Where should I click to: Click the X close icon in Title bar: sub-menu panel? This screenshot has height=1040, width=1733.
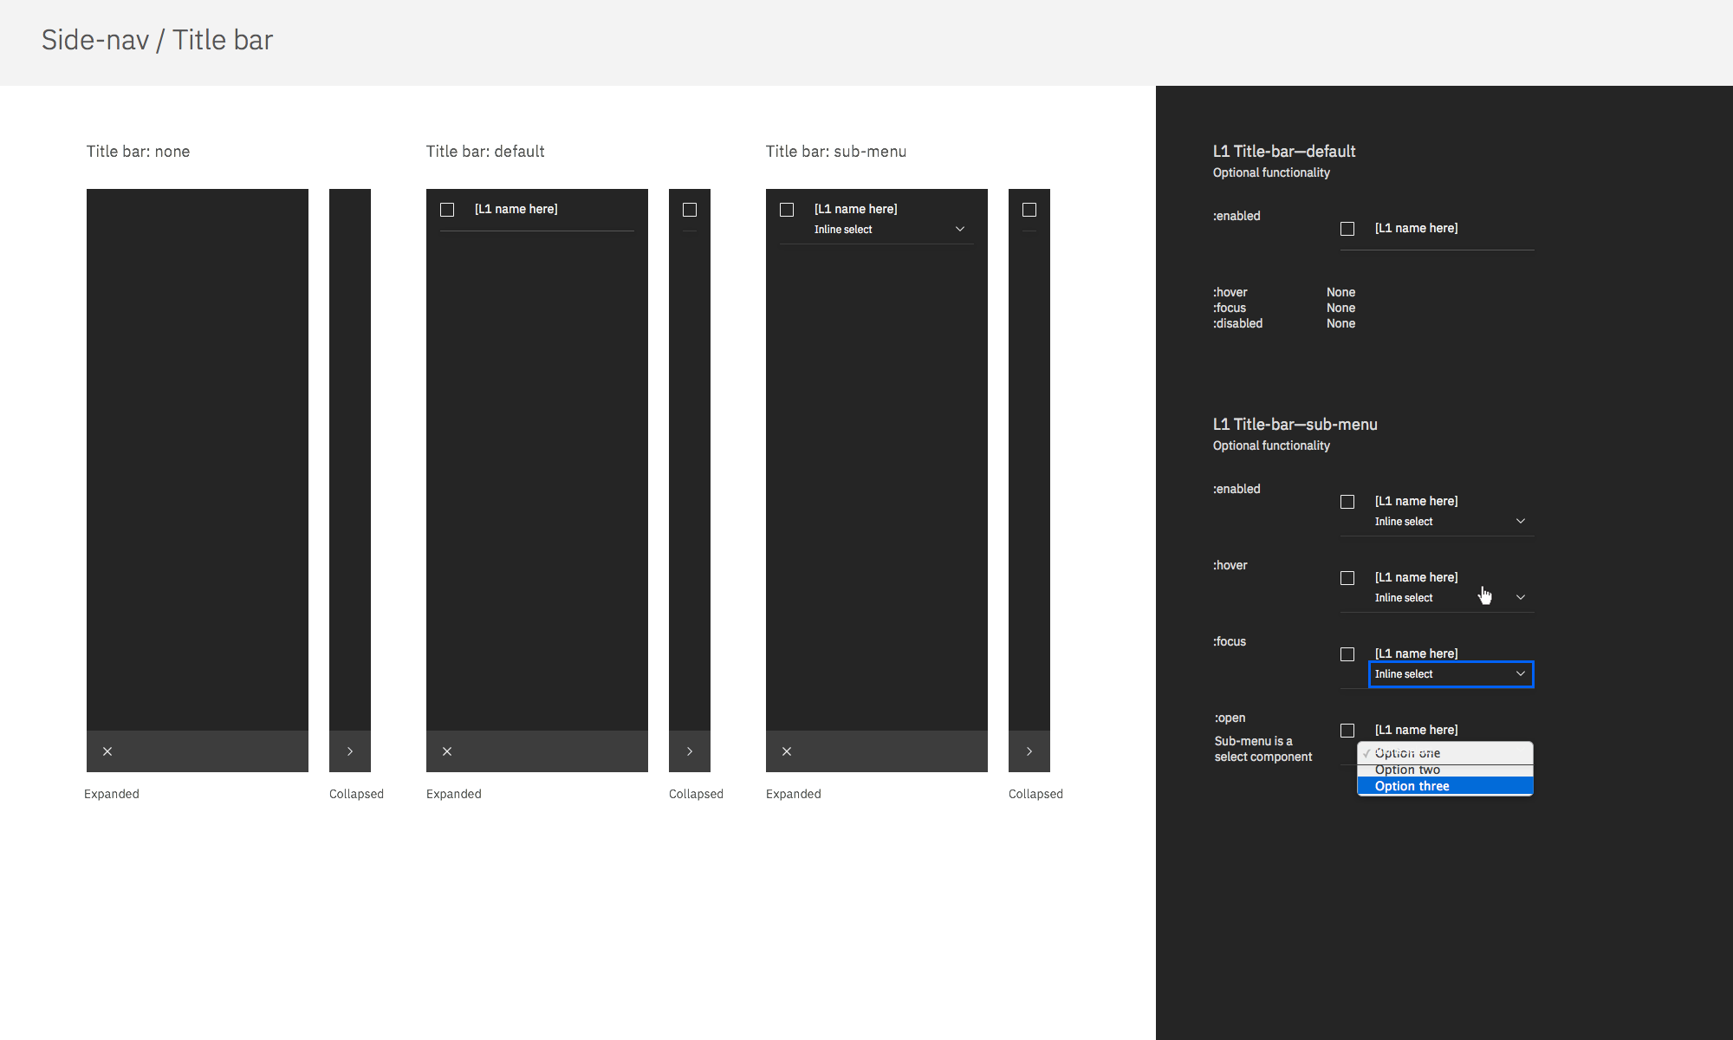786,751
